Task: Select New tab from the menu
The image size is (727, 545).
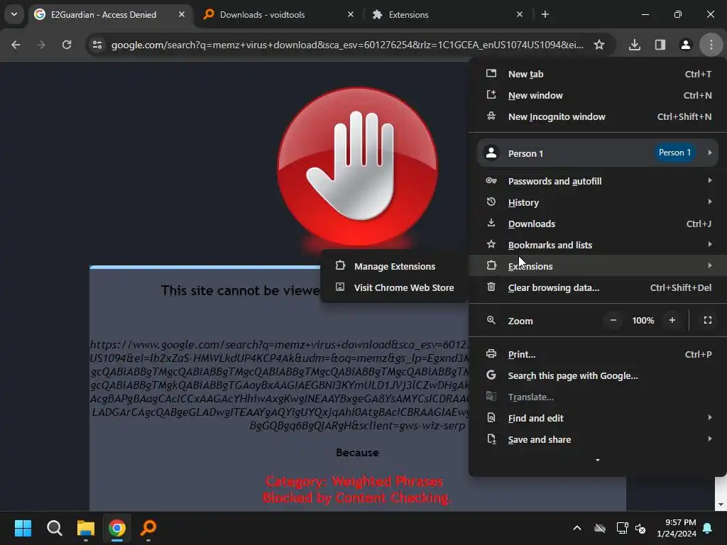Action: pyautogui.click(x=598, y=74)
